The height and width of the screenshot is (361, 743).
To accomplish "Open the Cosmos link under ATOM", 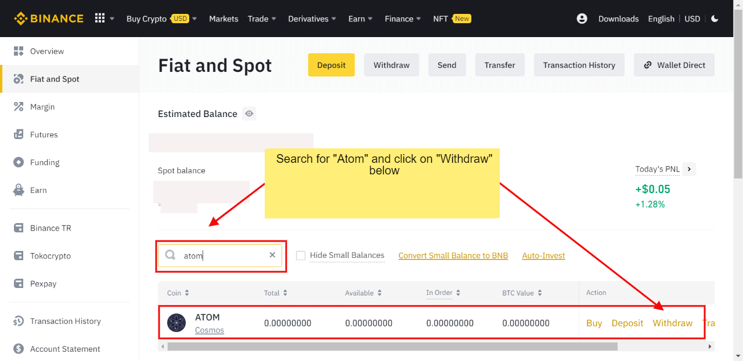I will (210, 330).
